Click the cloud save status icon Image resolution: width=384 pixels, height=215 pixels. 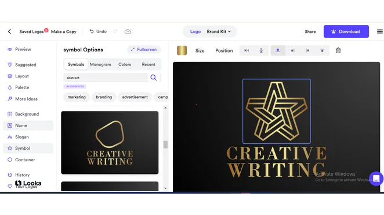128,31
